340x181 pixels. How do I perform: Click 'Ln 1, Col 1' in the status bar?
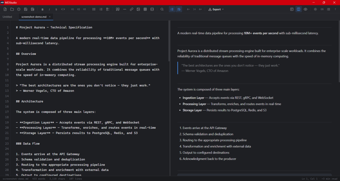[x=310, y=179]
